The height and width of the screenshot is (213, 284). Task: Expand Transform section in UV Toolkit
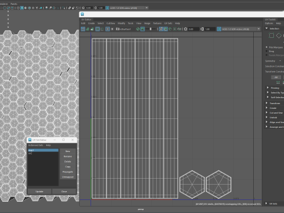266,103
